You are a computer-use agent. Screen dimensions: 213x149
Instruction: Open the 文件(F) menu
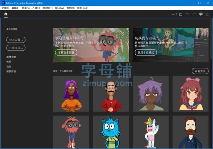coord(5,8)
